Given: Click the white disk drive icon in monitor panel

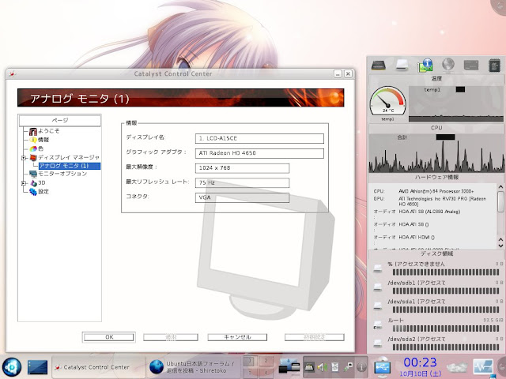Looking at the screenshot, I should [x=402, y=65].
